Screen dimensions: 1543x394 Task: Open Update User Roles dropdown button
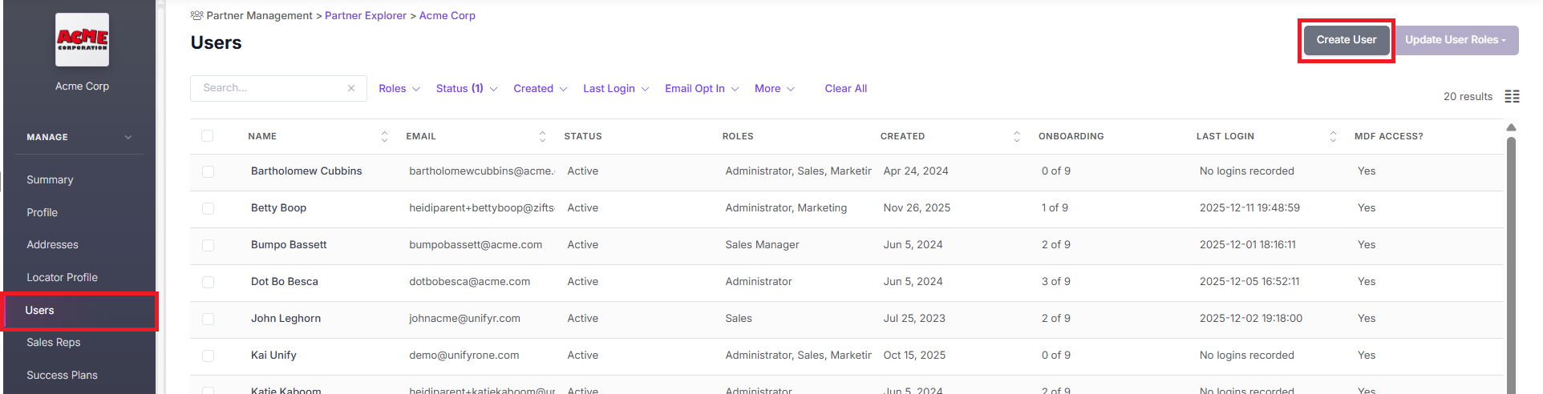point(1456,40)
